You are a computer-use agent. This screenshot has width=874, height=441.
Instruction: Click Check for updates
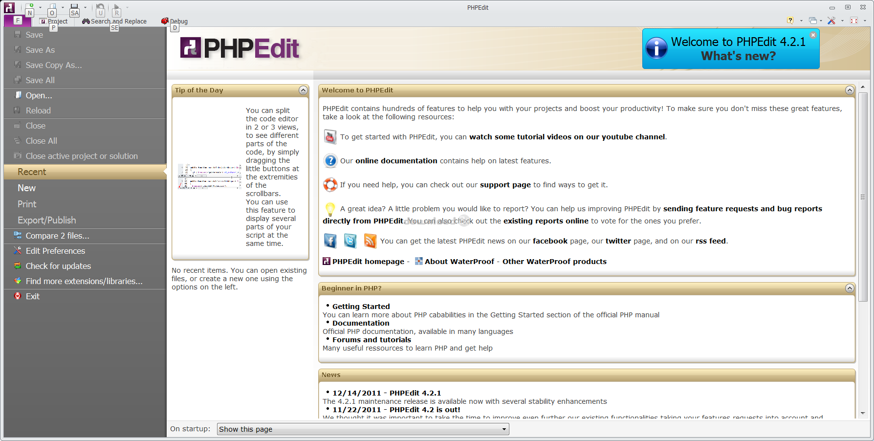click(x=85, y=266)
